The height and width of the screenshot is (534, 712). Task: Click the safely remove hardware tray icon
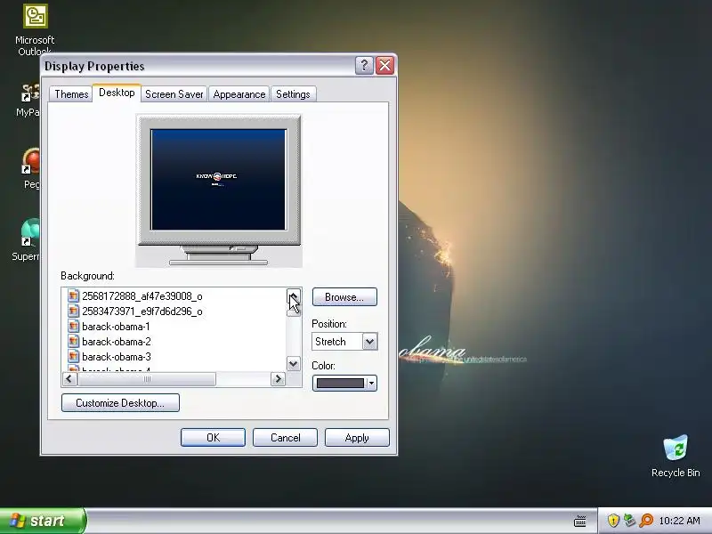[x=629, y=521]
